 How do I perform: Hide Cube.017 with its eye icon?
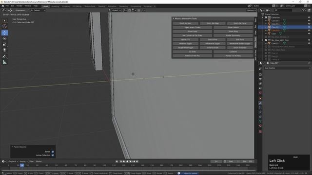coord(309,27)
